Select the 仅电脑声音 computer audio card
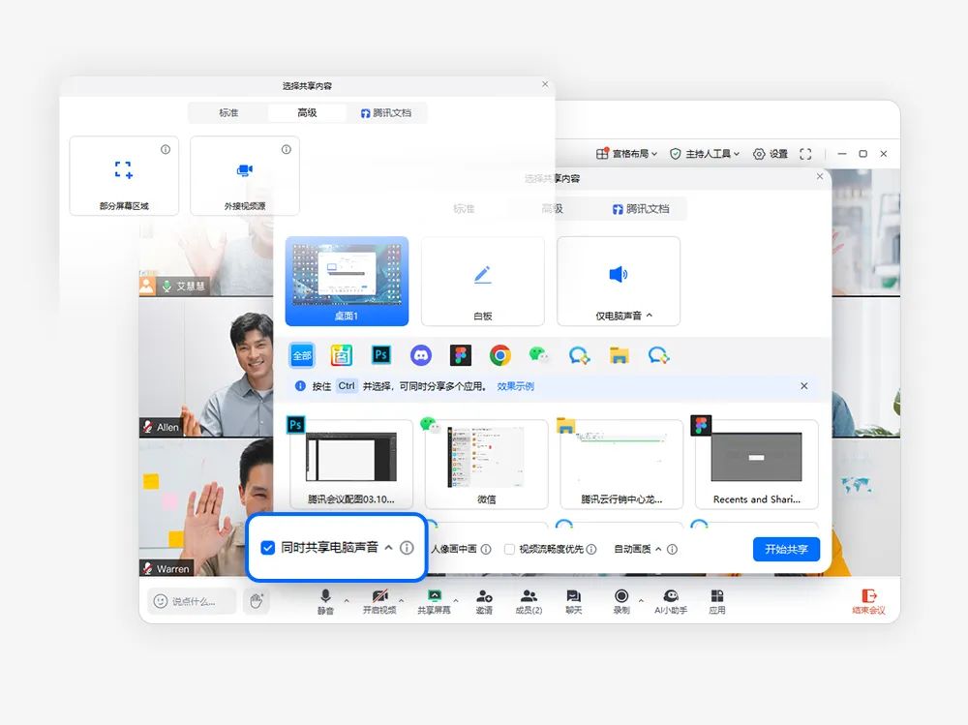Screen dimensions: 968x725 click(619, 281)
